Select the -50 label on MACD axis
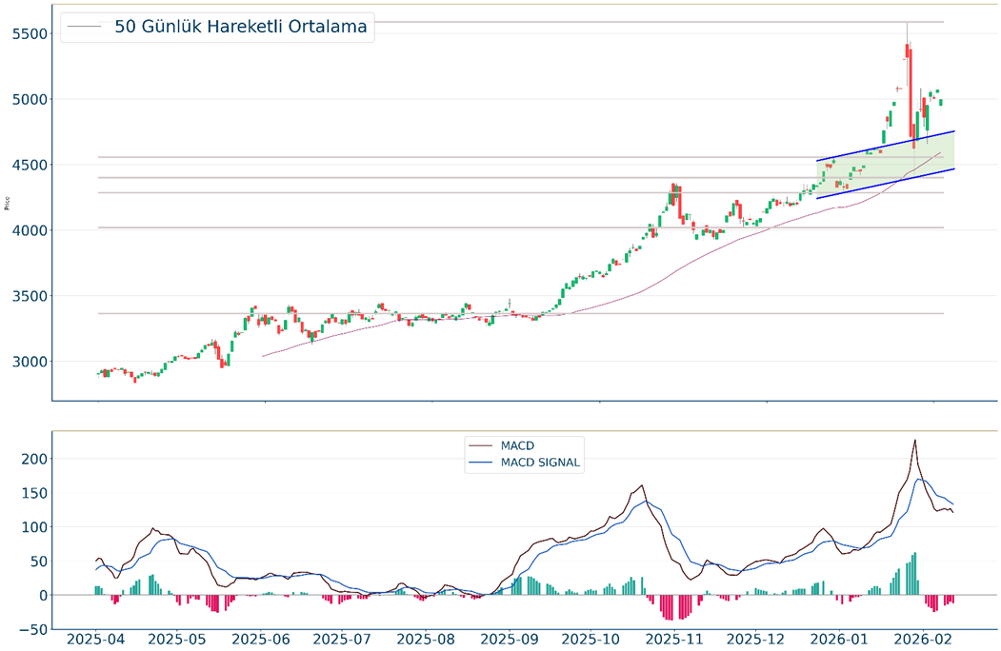The image size is (1001, 651). (x=31, y=629)
